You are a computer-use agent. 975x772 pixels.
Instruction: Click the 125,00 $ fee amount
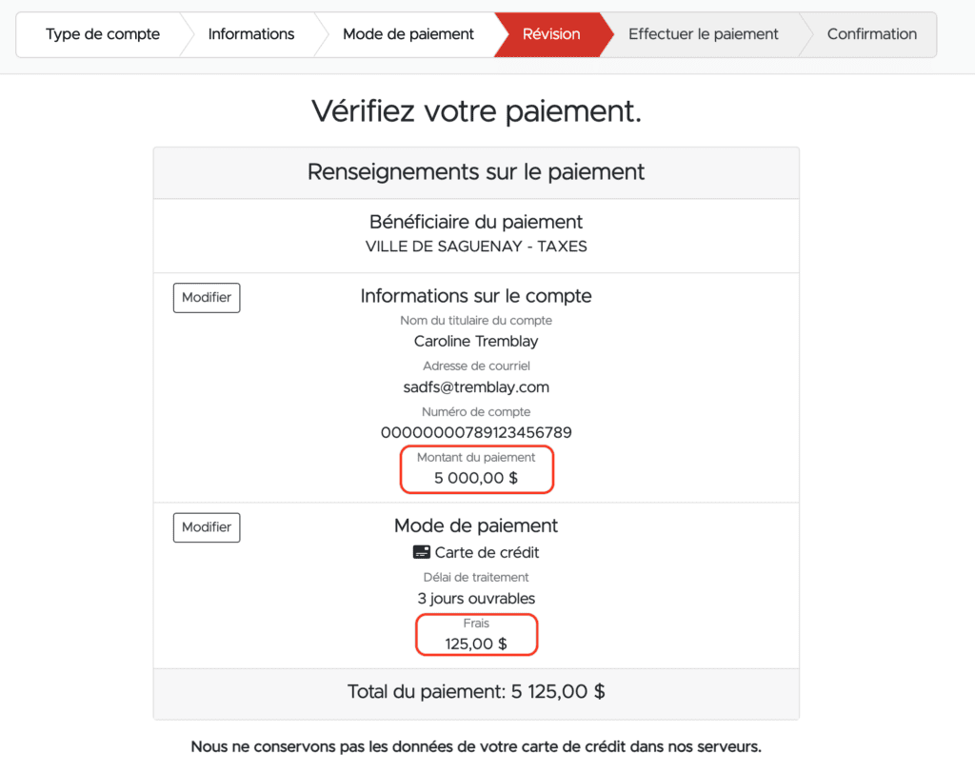coord(476,643)
